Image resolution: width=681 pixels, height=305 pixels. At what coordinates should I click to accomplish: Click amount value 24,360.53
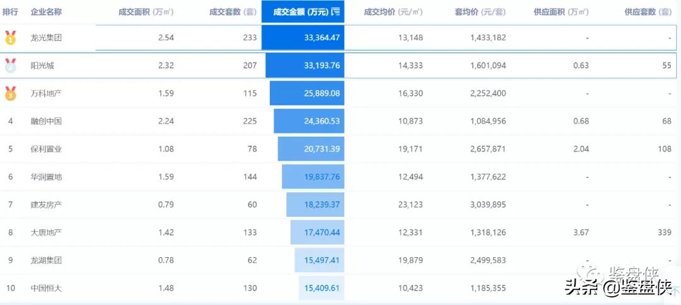(322, 121)
